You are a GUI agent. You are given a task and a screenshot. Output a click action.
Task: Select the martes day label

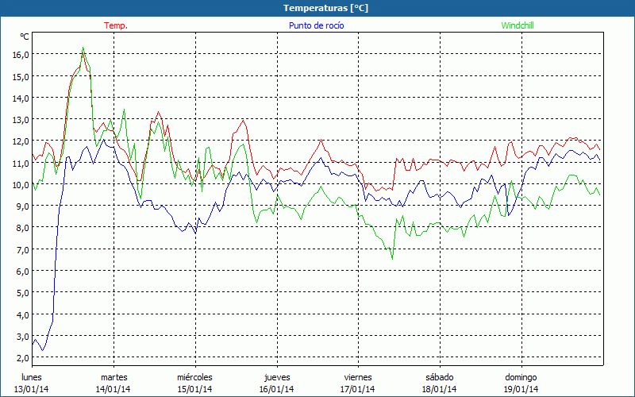[x=114, y=377]
